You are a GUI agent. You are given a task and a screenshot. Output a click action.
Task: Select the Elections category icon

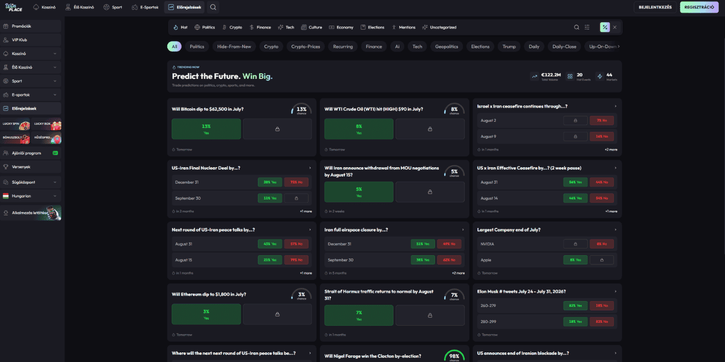click(x=363, y=27)
